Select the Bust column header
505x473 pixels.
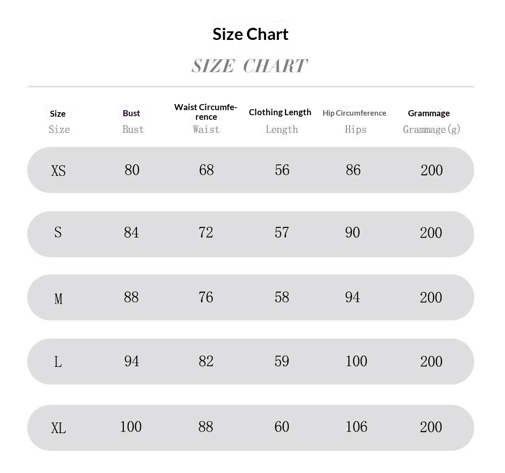click(131, 113)
